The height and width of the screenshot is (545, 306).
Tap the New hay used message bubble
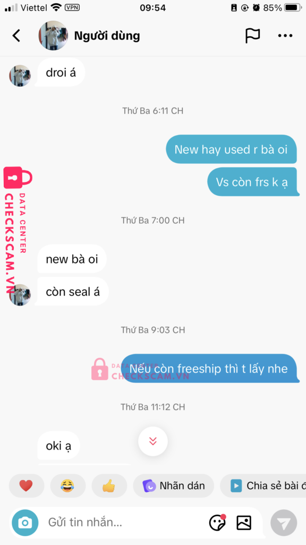231,149
